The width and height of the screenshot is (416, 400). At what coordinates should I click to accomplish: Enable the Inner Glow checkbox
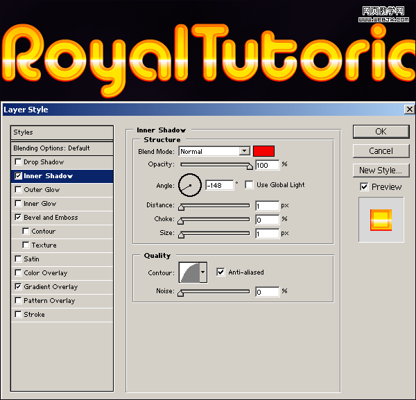tap(18, 203)
